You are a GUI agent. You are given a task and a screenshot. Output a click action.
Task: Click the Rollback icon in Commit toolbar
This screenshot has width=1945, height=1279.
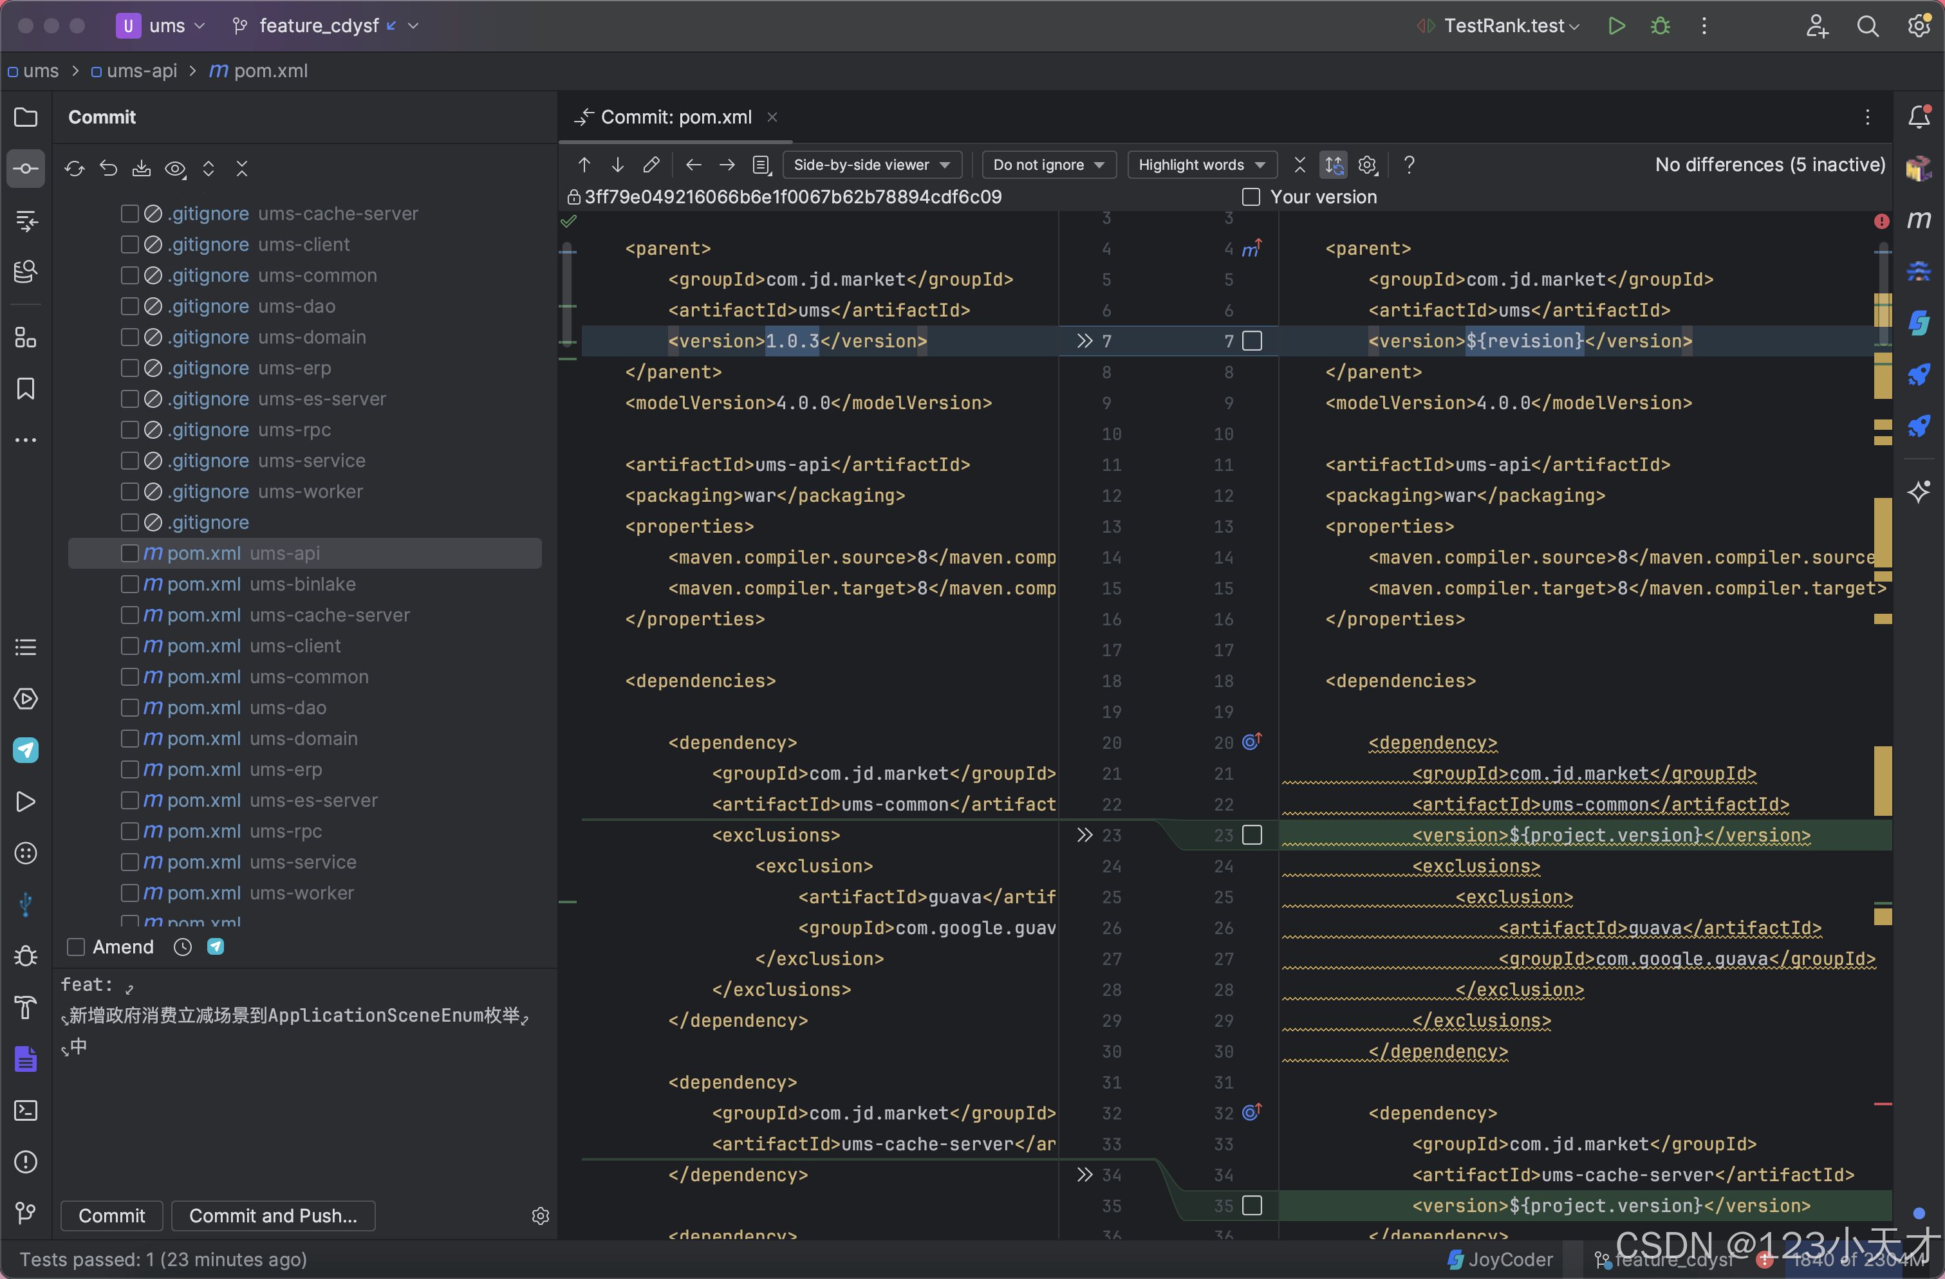(x=108, y=169)
